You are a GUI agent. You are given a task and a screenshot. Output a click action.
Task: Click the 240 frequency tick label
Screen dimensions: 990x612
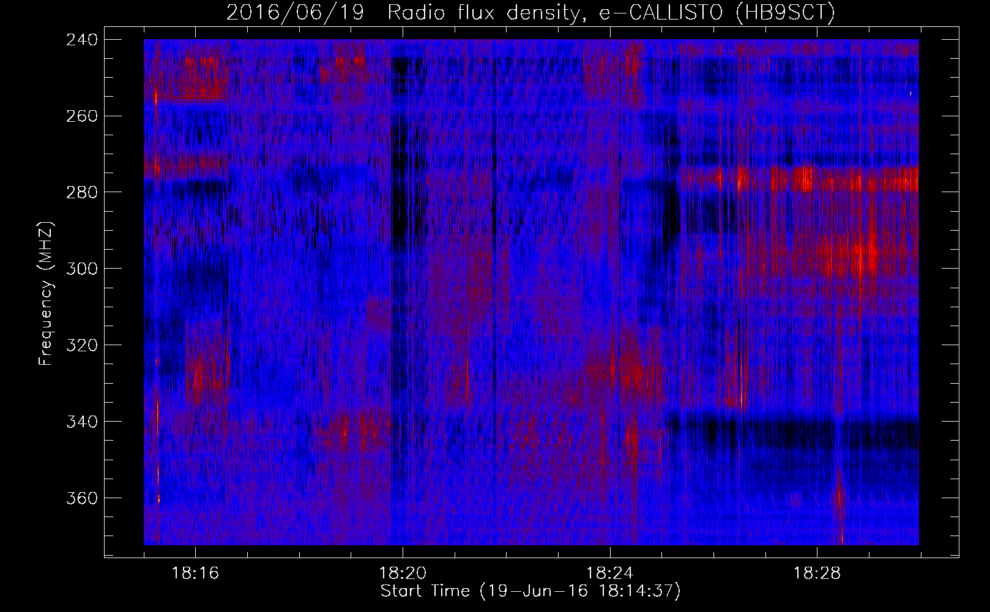click(x=81, y=40)
